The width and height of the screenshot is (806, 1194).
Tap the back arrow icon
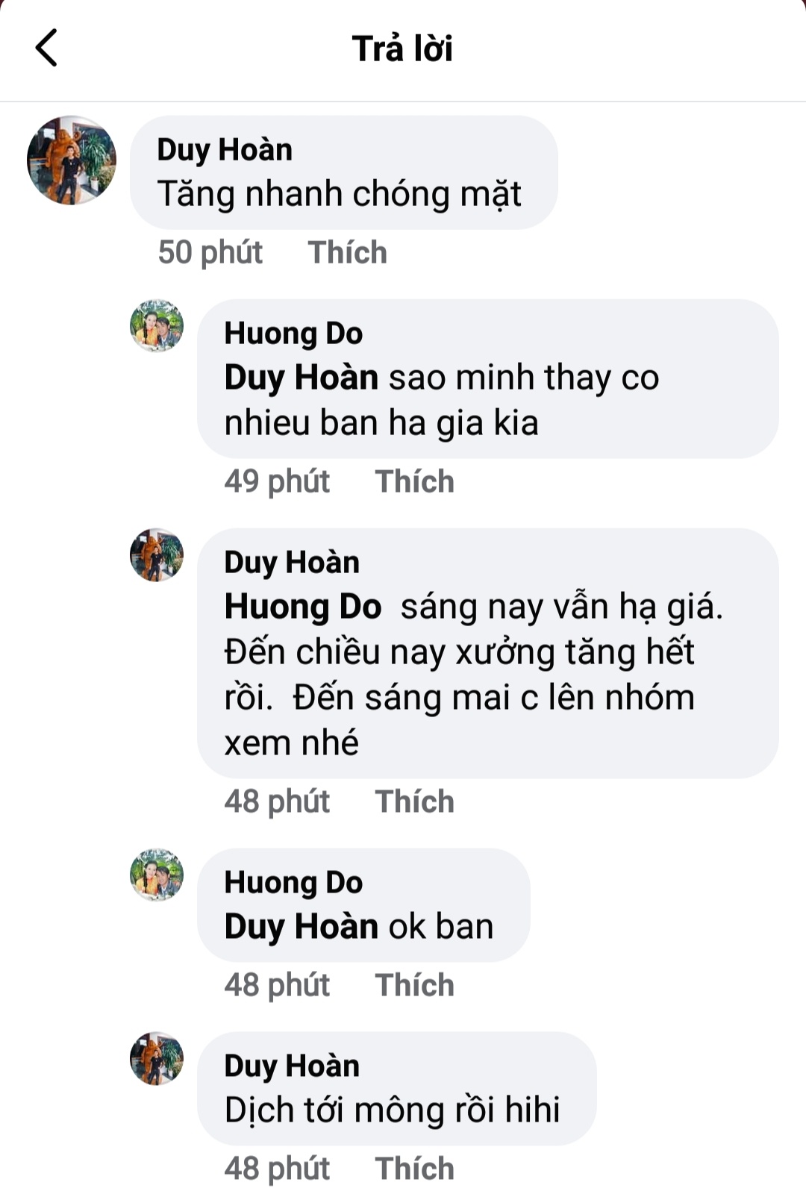click(x=46, y=49)
